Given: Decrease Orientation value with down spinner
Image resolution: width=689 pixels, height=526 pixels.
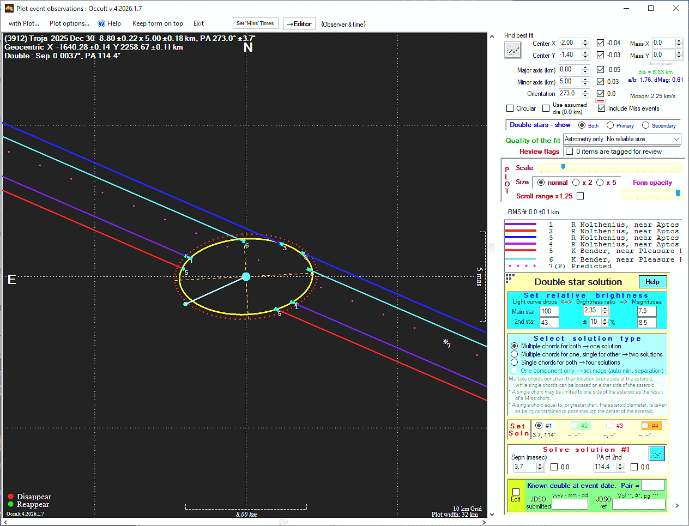Looking at the screenshot, I should tap(585, 96).
